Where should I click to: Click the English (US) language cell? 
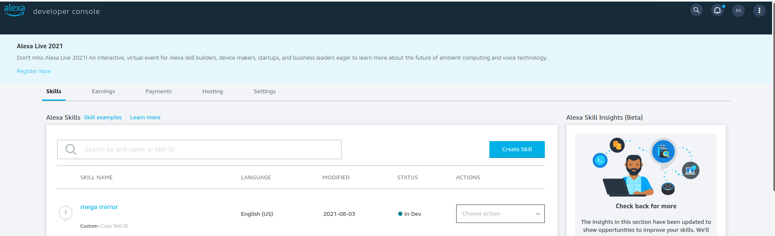point(257,214)
